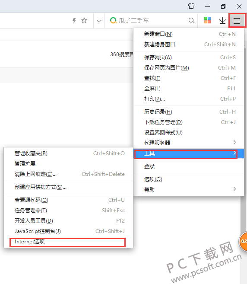Screen dimensions: 247x284
Task: Select 新建窗口(N) menu item
Action: coord(189,34)
